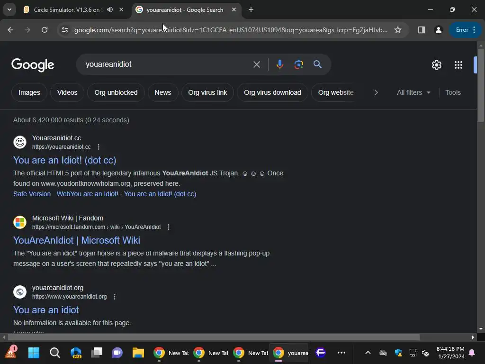Open the YouAreAnIdiot Microsoft Wiki result
The height and width of the screenshot is (364, 485).
[x=77, y=240]
